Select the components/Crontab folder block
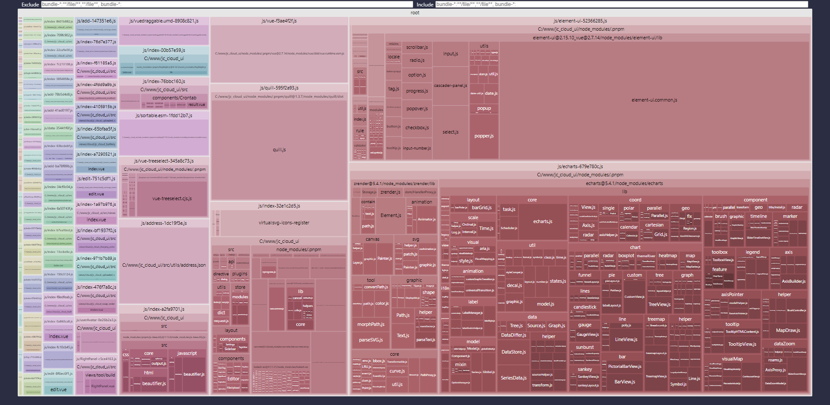The image size is (830, 405). [x=174, y=98]
